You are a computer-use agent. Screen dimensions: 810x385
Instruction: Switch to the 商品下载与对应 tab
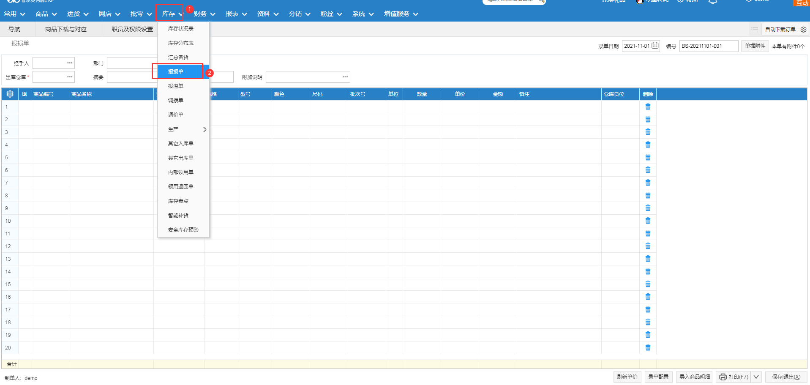tap(66, 29)
